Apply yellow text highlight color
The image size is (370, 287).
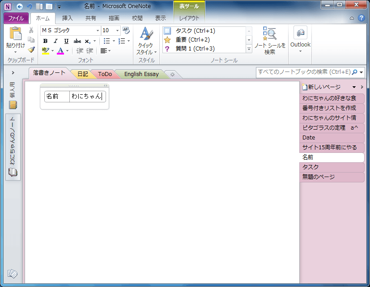(x=46, y=51)
